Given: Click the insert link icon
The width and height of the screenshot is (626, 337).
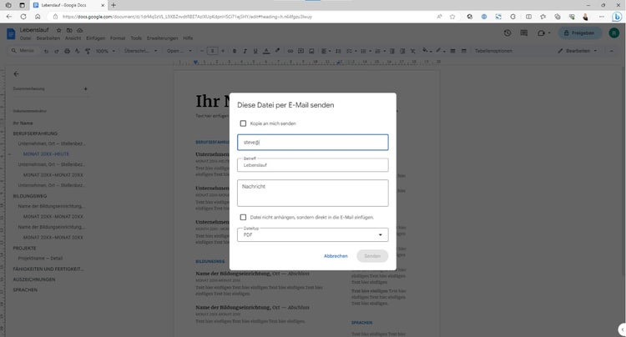Looking at the screenshot, I should (x=290, y=51).
